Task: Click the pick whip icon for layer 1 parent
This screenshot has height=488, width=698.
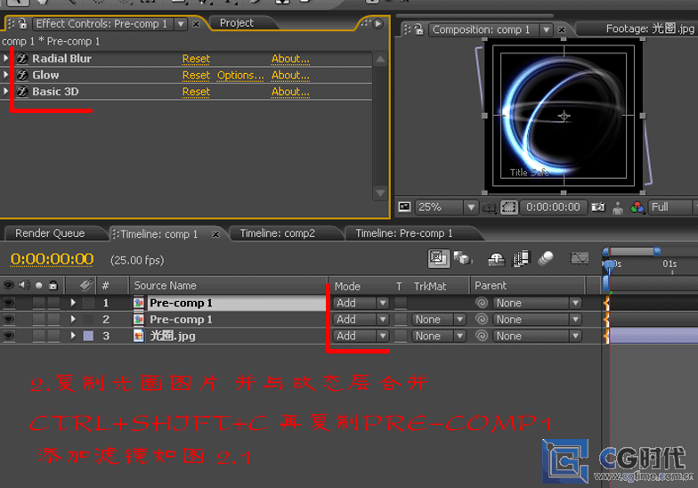Action: pyautogui.click(x=482, y=304)
